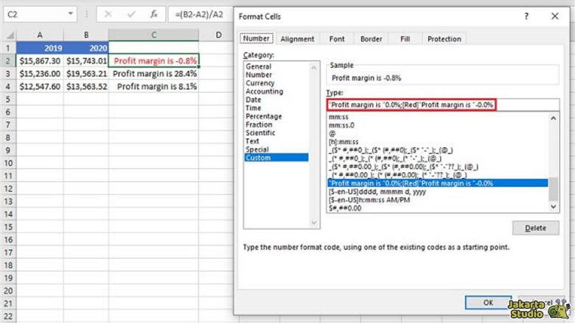Select Currency in the Category list
This screenshot has width=575, height=323.
[x=259, y=83]
